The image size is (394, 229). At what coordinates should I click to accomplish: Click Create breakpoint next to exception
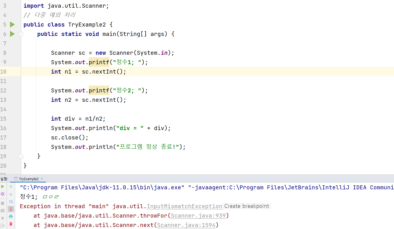coord(247,206)
